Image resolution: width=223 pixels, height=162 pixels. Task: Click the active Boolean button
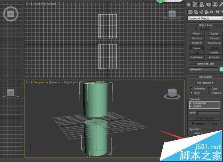(197, 48)
